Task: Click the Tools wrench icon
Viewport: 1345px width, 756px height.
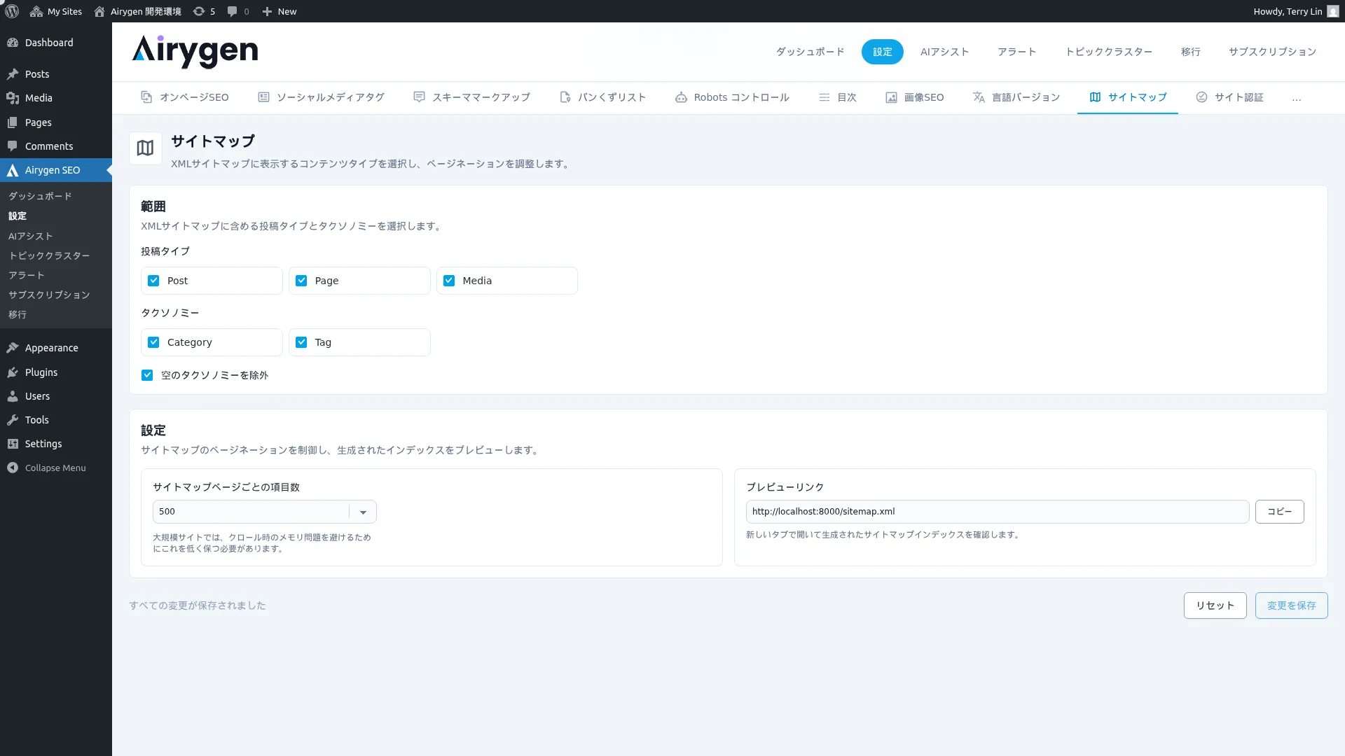Action: 13,420
